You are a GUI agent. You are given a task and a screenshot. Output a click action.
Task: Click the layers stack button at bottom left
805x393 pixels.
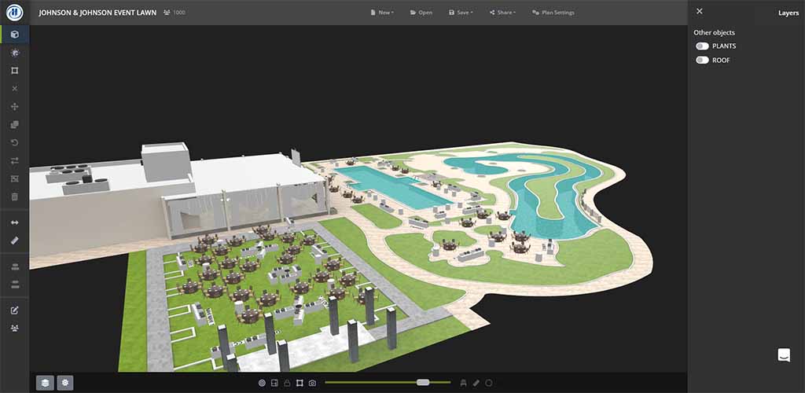click(x=45, y=383)
